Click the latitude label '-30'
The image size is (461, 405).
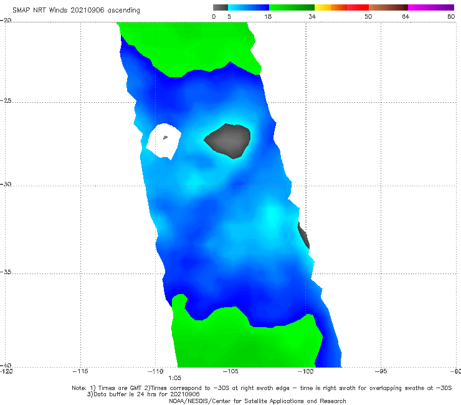[6, 184]
